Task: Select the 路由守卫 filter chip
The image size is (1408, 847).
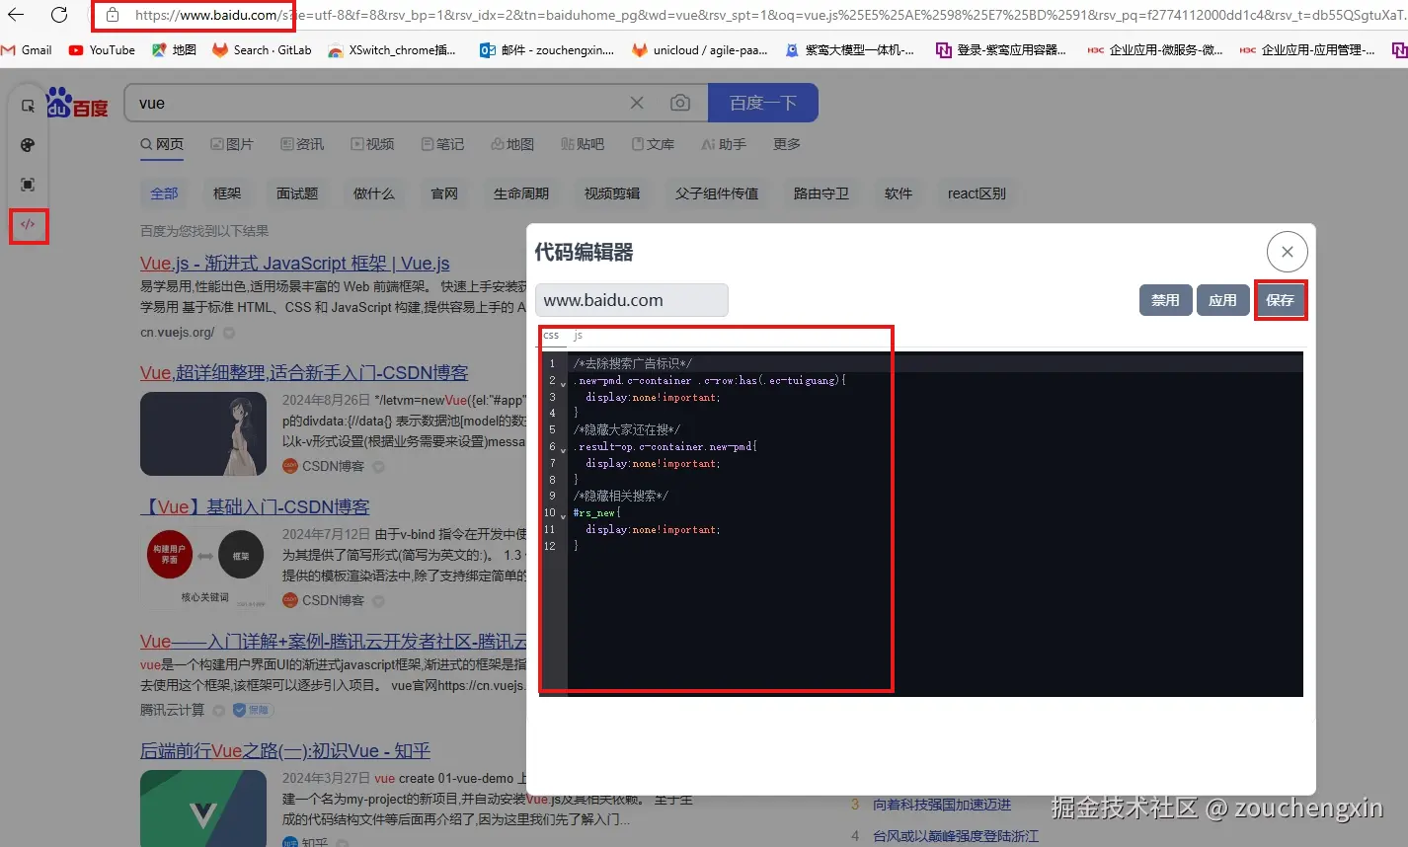Action: pyautogui.click(x=821, y=193)
